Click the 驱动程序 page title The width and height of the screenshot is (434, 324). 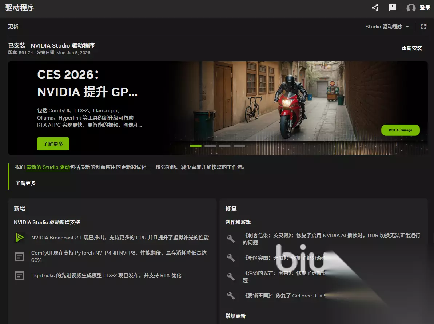pyautogui.click(x=19, y=8)
